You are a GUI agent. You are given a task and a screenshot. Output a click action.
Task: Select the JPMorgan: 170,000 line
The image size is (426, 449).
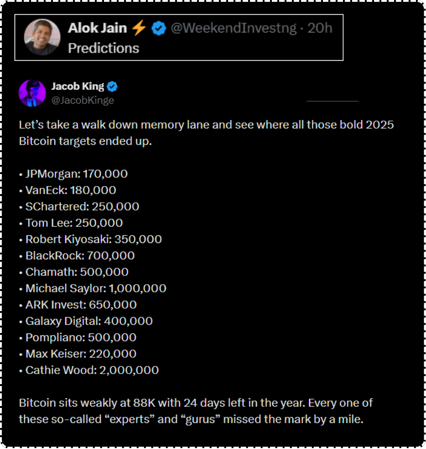click(73, 174)
